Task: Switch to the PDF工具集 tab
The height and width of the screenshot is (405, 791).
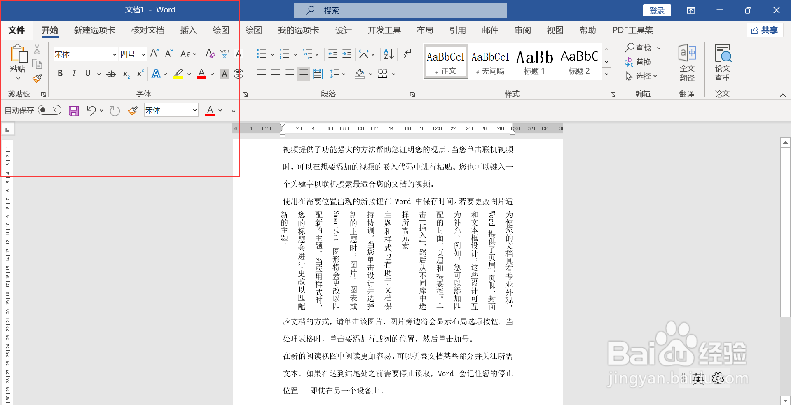Action: [633, 30]
